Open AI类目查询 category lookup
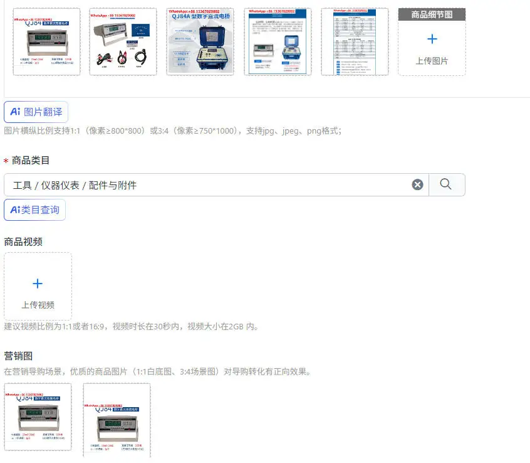The height and width of the screenshot is (463, 530). pyautogui.click(x=34, y=210)
